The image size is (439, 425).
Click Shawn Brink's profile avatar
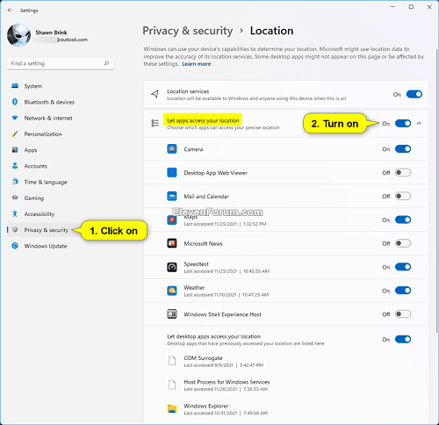point(18,35)
